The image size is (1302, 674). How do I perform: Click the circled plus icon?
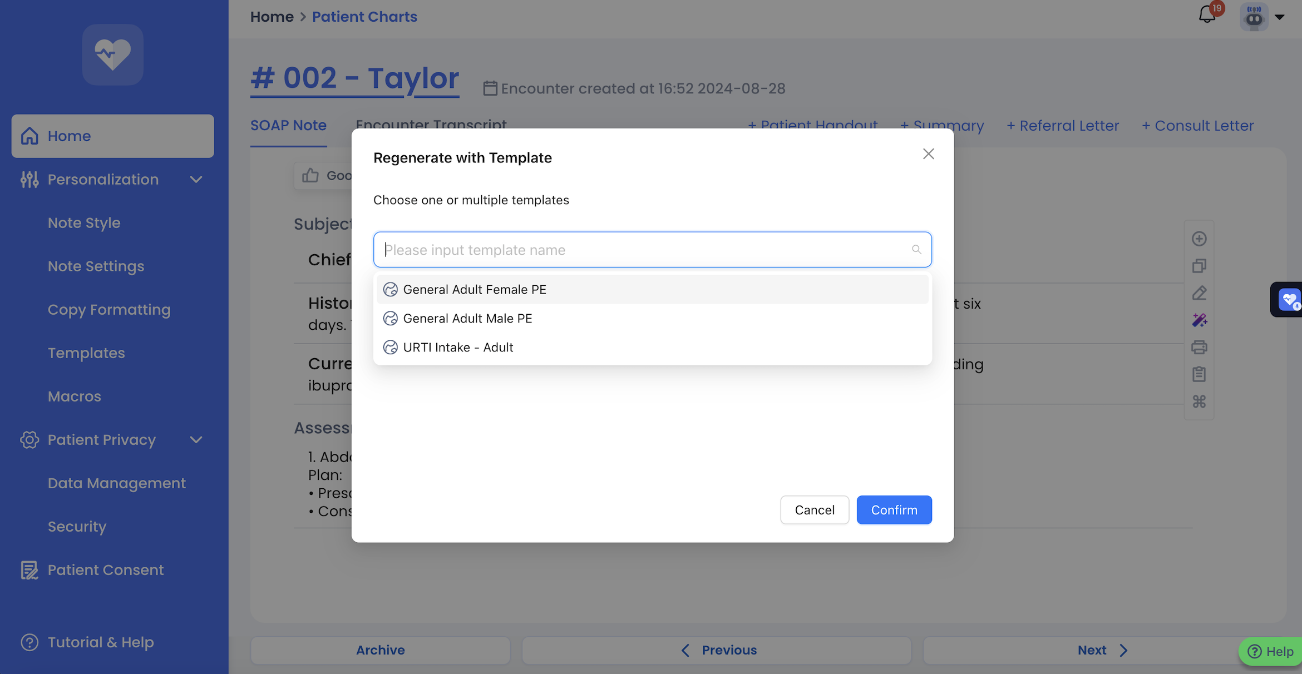(1199, 239)
